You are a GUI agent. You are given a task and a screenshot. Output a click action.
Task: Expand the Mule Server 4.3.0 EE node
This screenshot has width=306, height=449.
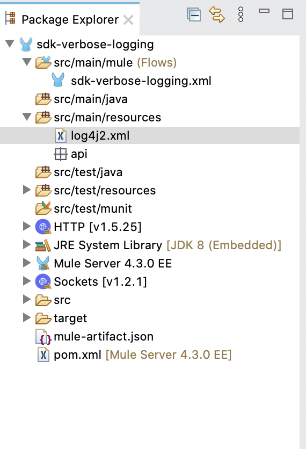coord(27,263)
